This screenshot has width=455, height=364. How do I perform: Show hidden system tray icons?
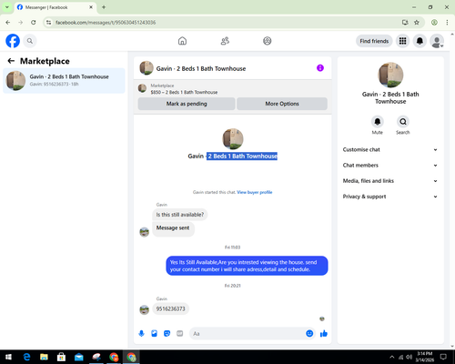pos(391,357)
